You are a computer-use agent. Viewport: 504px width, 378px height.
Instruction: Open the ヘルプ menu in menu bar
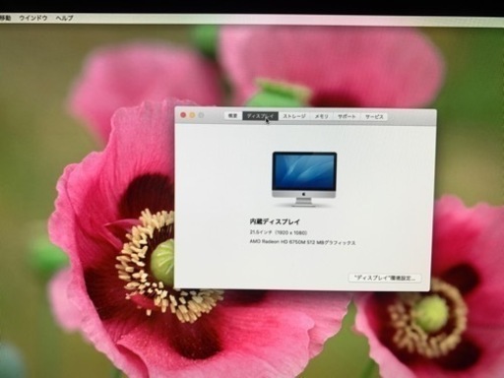click(64, 18)
